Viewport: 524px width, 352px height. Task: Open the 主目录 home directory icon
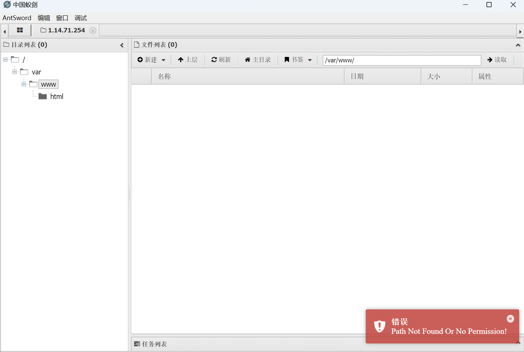coord(248,60)
